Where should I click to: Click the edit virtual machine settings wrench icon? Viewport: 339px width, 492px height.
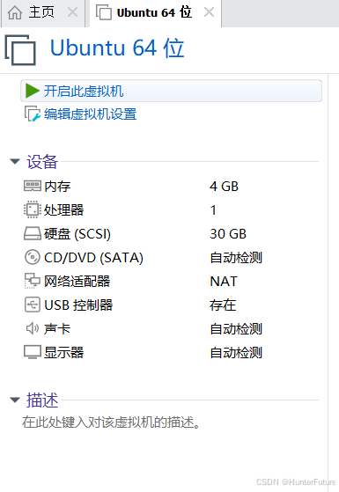[33, 114]
